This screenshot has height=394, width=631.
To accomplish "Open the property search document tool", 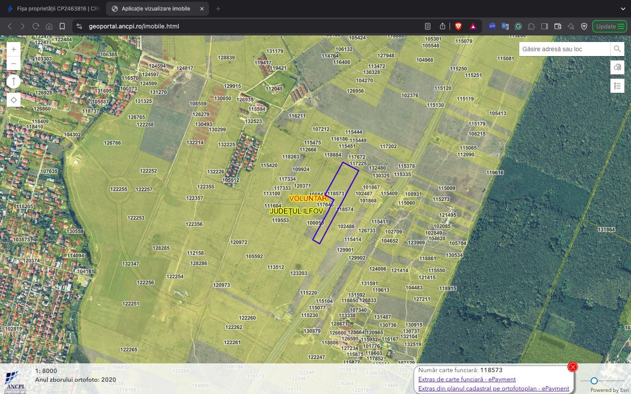I will [x=617, y=67].
